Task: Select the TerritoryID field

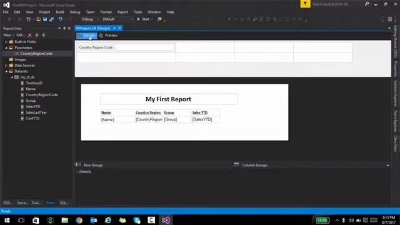Action: click(x=34, y=83)
